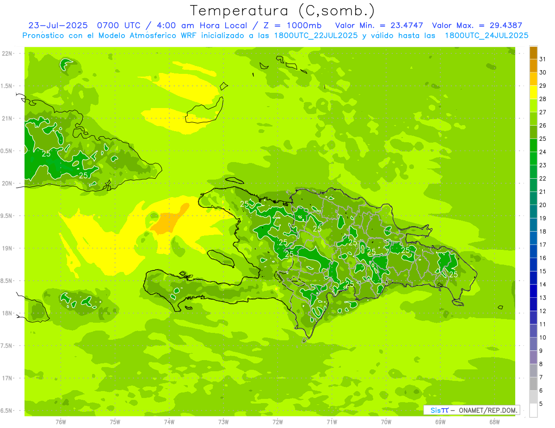This screenshot has height=428, width=555.
Task: Click the legend value 29
Action: [x=543, y=86]
